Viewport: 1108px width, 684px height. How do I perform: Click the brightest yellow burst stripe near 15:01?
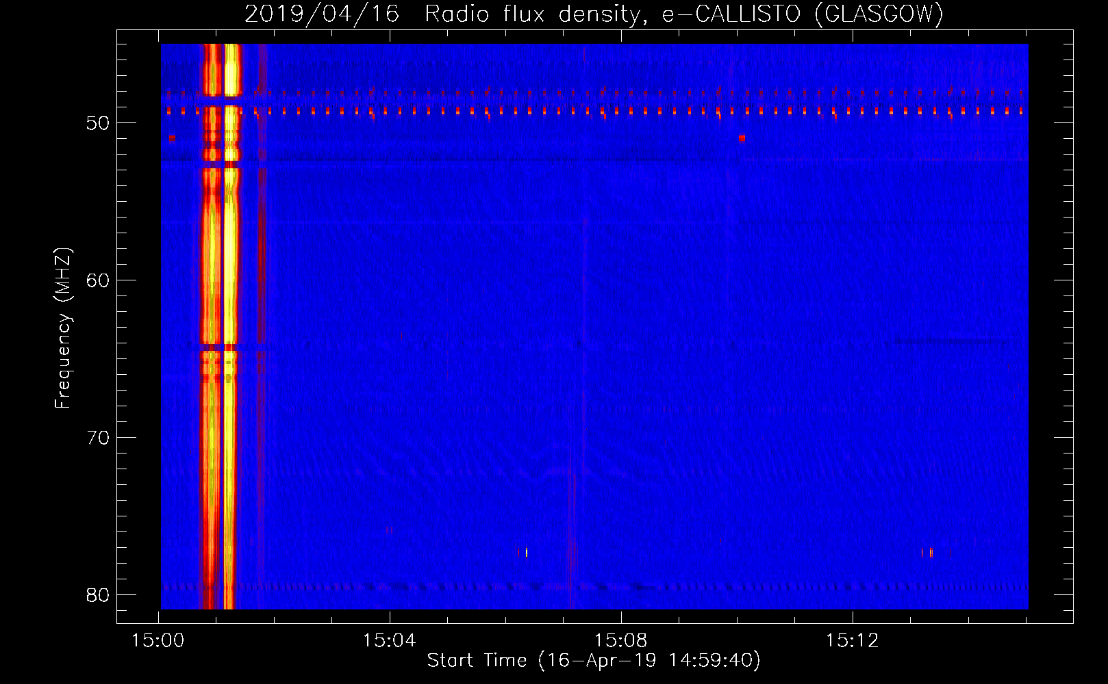231,326
